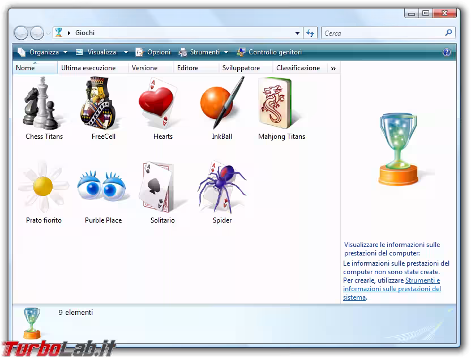Sort by the Nome column header
Screen dimensions: 471x358
(x=35, y=68)
